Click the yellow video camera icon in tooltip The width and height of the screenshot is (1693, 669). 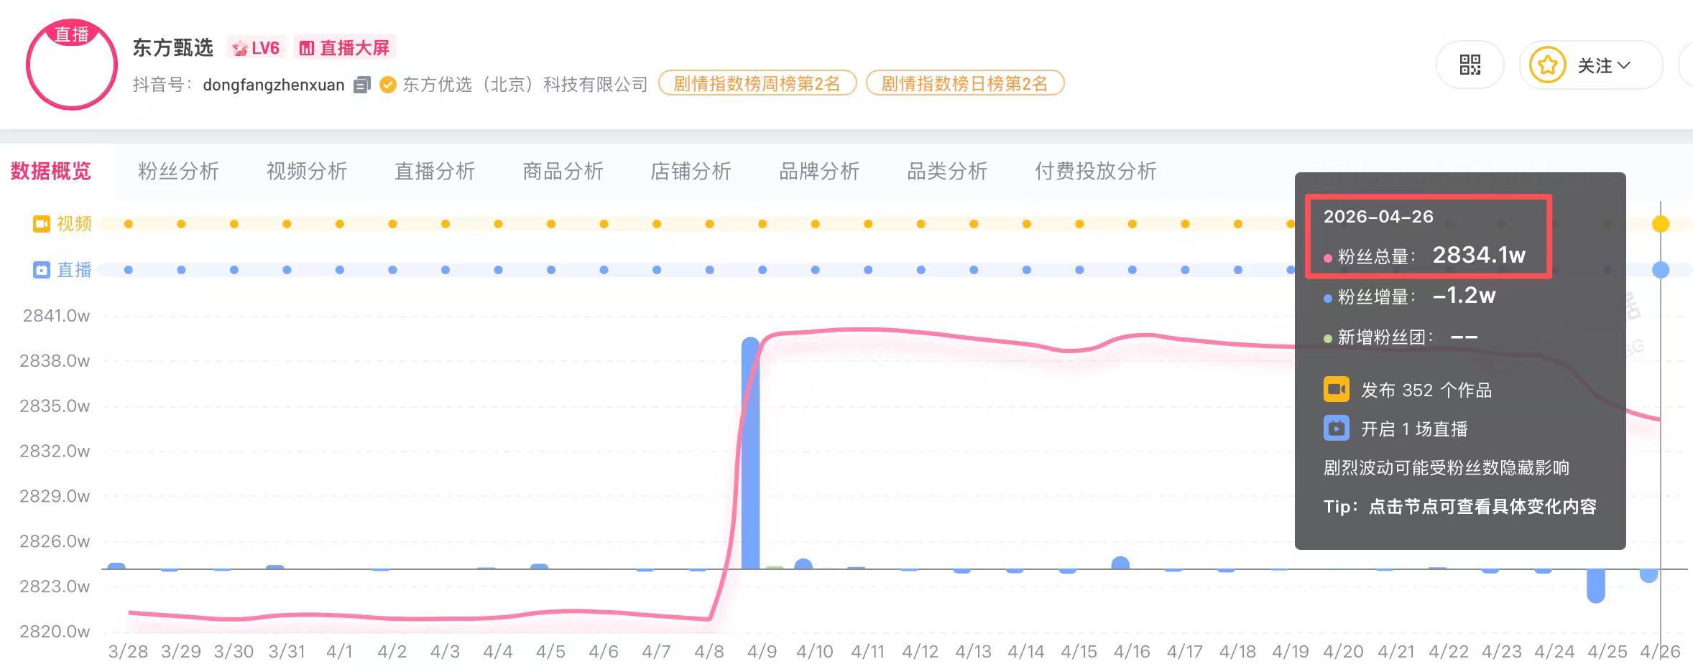[1336, 390]
